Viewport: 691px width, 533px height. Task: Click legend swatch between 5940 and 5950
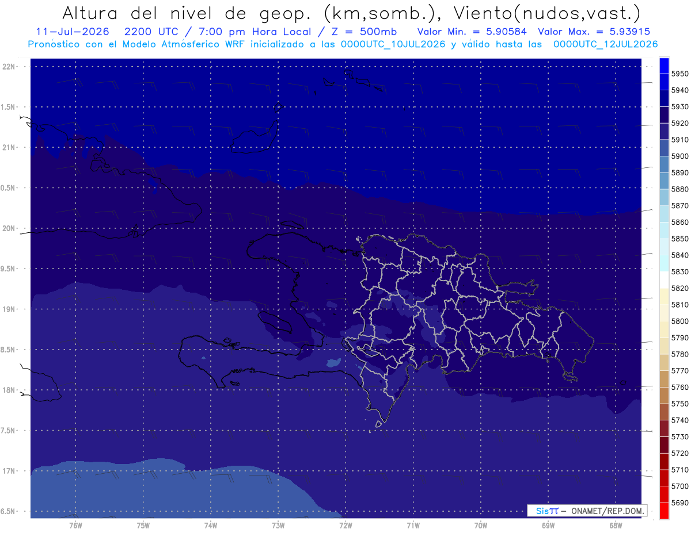coord(664,82)
